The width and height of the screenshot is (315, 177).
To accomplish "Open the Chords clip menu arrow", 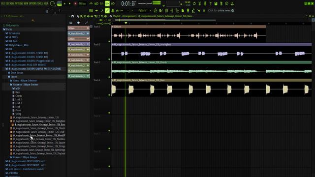I will point(113,62).
